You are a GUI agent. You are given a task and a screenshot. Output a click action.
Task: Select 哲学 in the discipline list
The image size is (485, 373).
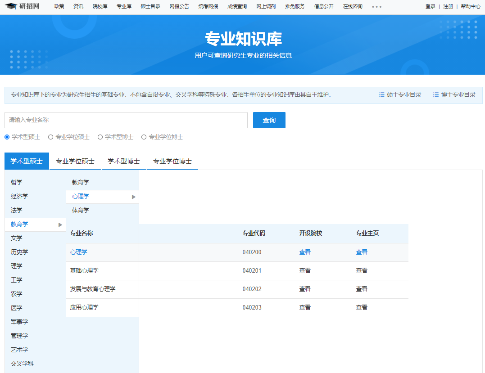click(16, 182)
